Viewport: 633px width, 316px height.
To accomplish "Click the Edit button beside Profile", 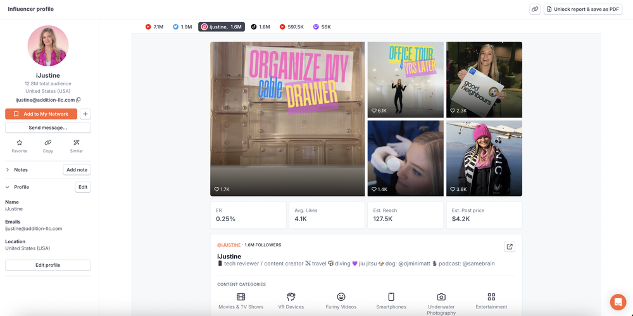I will click(x=83, y=188).
